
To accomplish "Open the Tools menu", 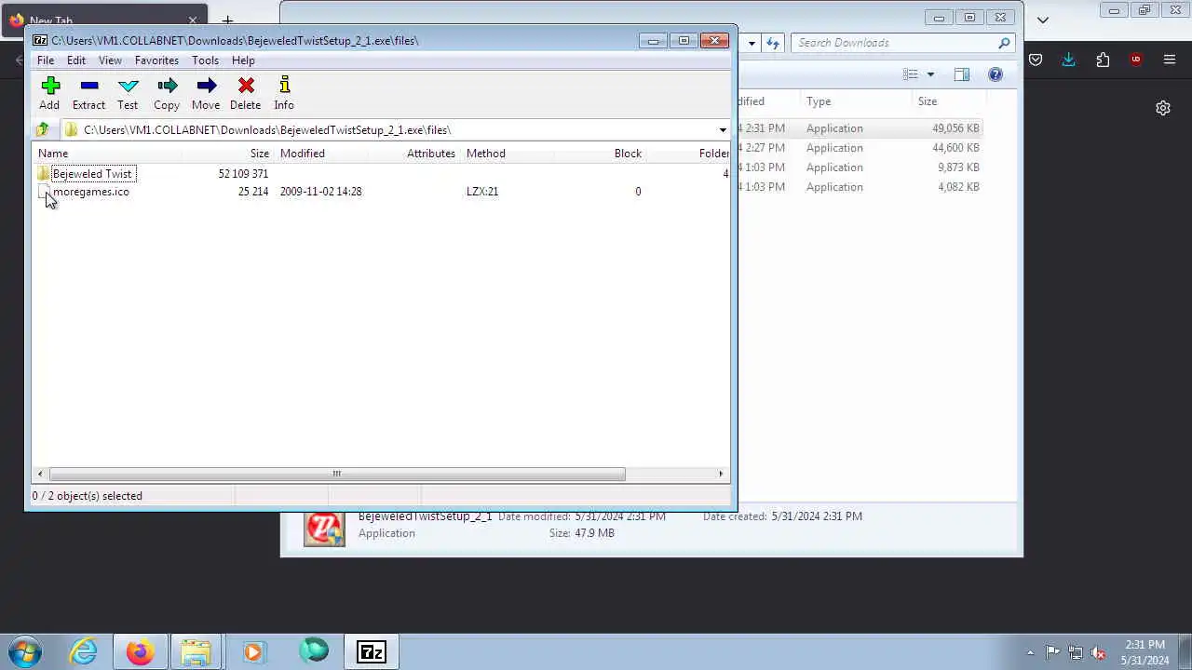I will [205, 60].
